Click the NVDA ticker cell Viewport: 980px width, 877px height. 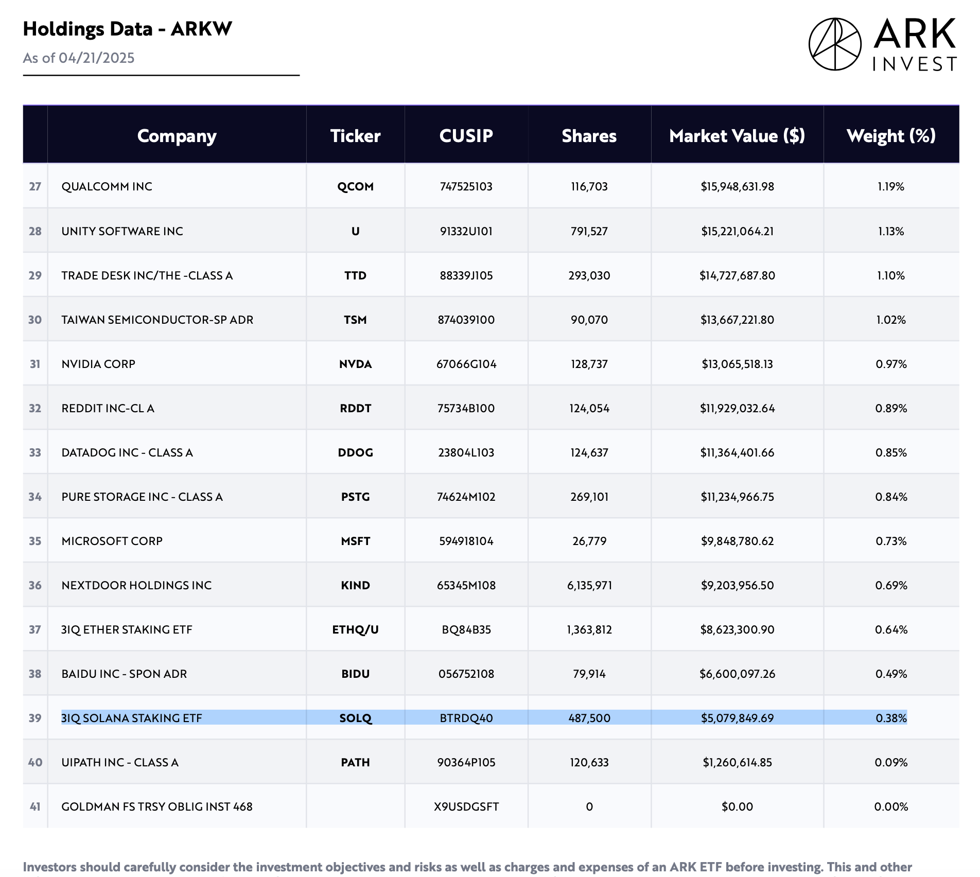(x=355, y=364)
